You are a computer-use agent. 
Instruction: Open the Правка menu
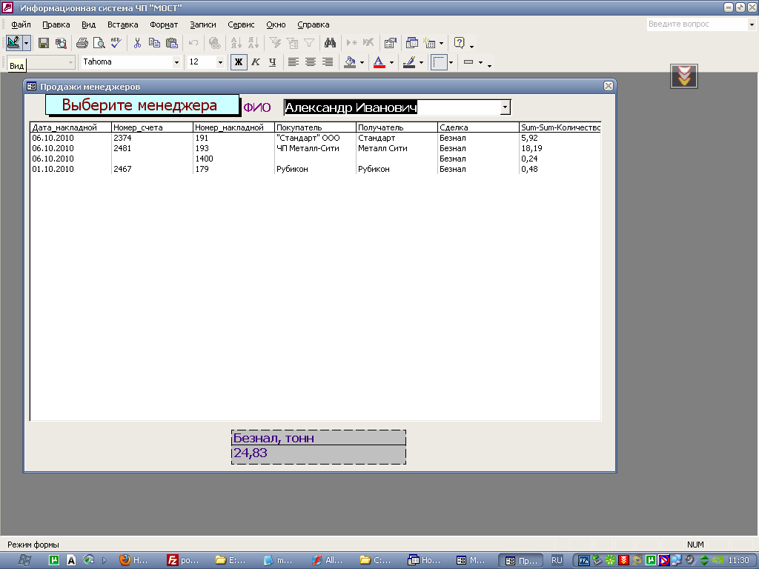coord(56,24)
